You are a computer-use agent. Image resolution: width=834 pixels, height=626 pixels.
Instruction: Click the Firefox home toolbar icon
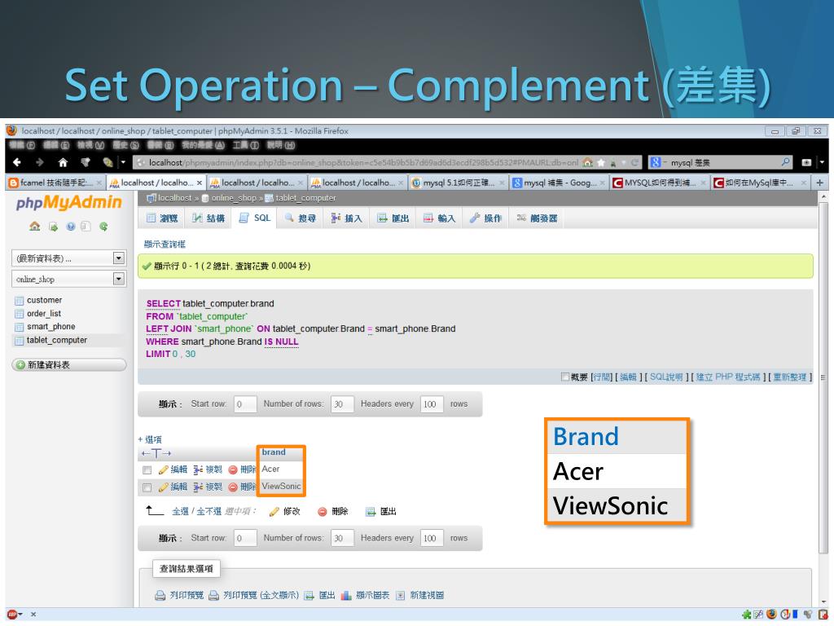(63, 162)
